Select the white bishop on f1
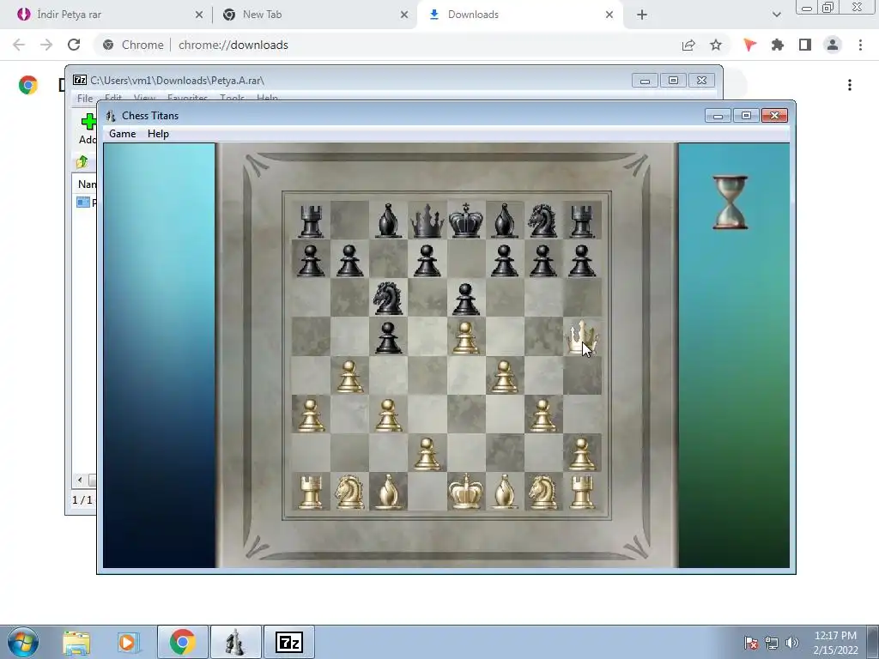This screenshot has height=659, width=879. (x=504, y=492)
